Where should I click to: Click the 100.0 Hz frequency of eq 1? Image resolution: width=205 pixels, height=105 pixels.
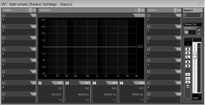coord(56,95)
